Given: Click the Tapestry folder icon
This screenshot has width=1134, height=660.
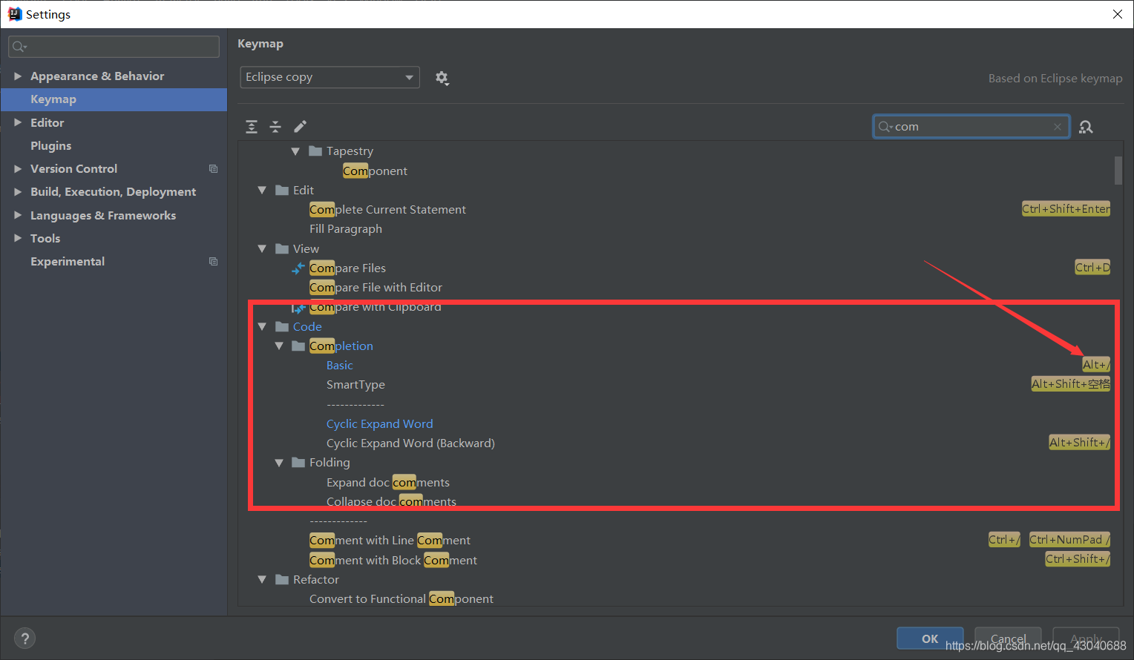Looking at the screenshot, I should coord(315,151).
